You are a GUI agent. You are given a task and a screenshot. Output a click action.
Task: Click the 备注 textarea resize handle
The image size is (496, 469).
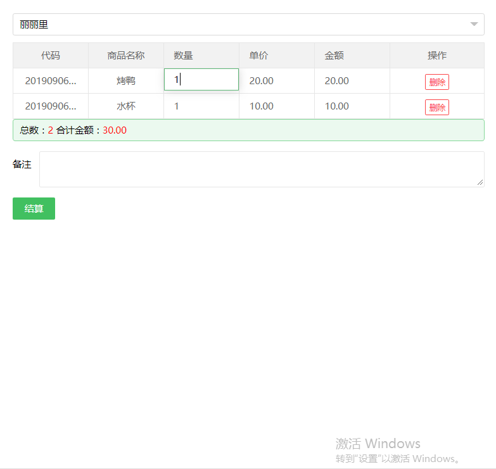click(480, 183)
